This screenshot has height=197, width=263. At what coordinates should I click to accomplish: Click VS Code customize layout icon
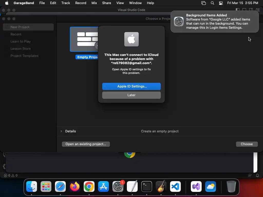[258, 10]
